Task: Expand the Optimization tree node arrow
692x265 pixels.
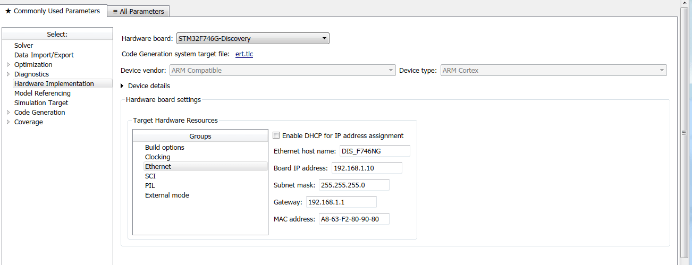Action: [x=8, y=65]
